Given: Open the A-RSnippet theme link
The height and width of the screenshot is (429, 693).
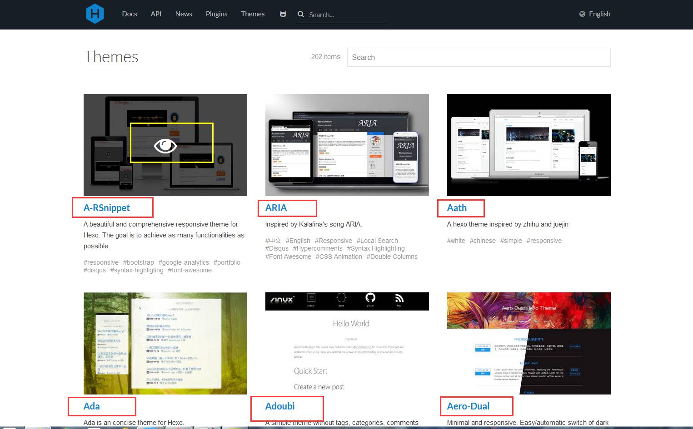Looking at the screenshot, I should pos(106,207).
